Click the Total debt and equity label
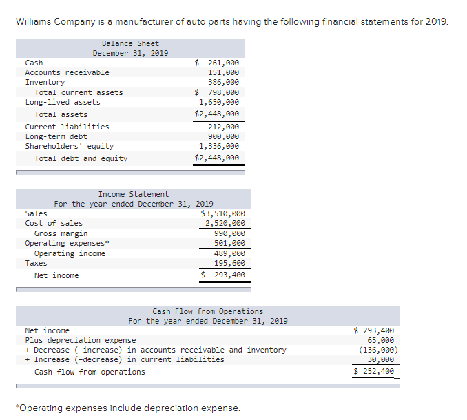467x420 pixels. click(x=81, y=158)
